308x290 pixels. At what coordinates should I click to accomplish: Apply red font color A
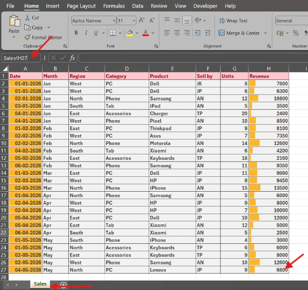pos(145,33)
